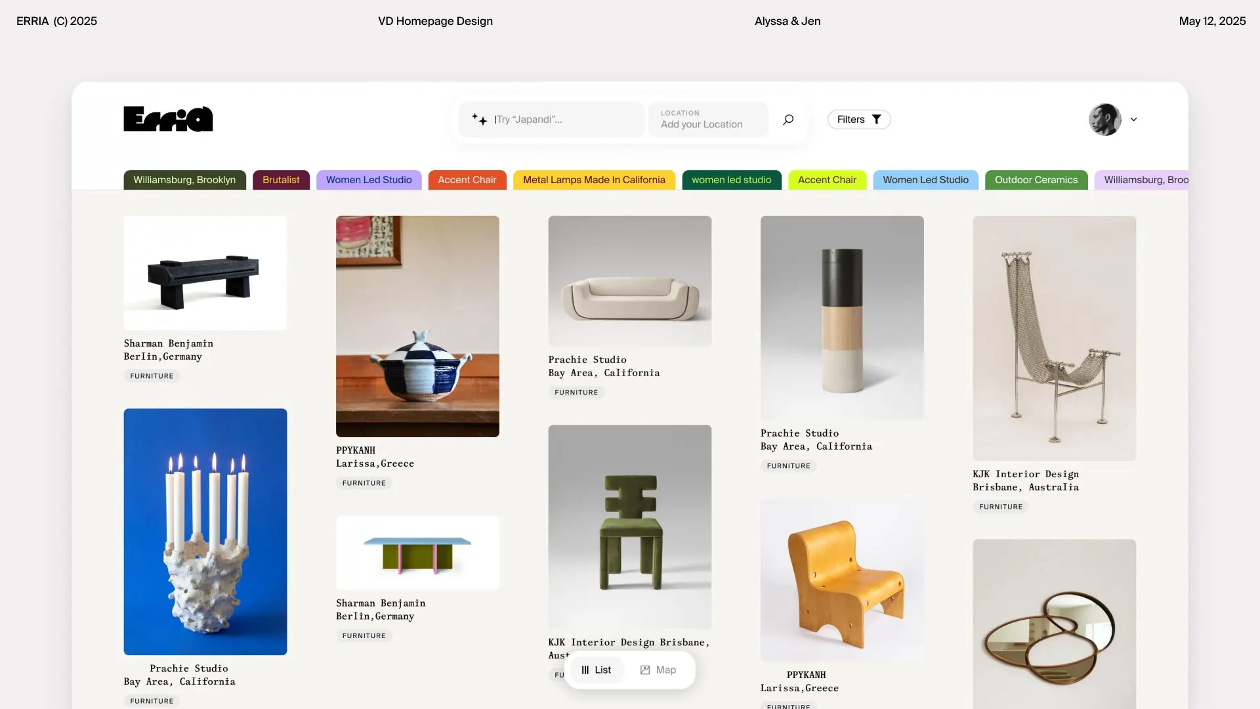Select the orange Accent Chair tag
1260x709 pixels.
(x=467, y=180)
